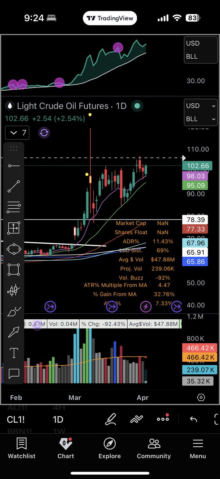Image resolution: width=220 pixels, height=479 pixels.
Task: Tap the % Chg: -92.43% readout
Action: [x=103, y=324]
